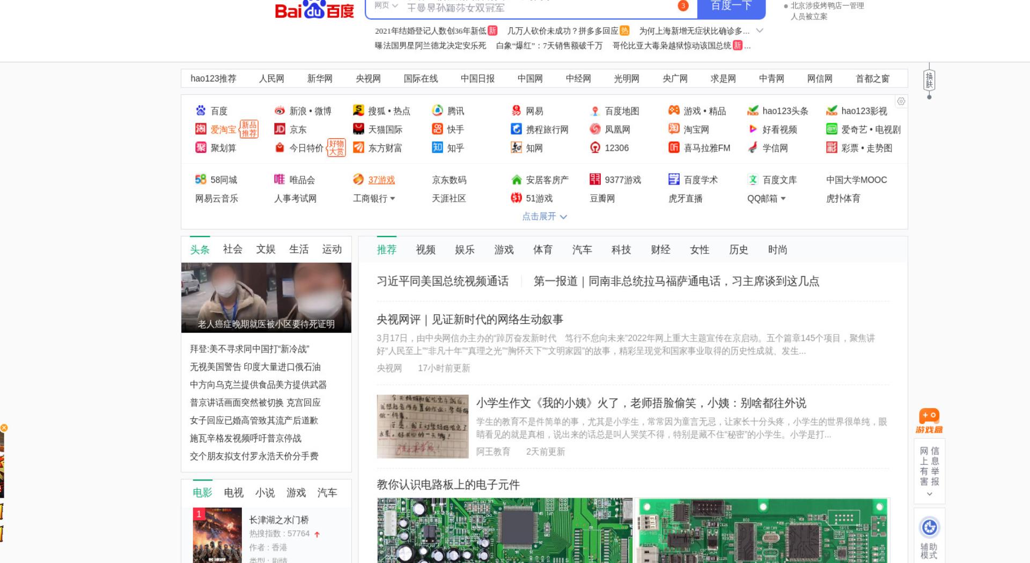1030x563 pixels.
Task: Open 教你认识电路板上的电子元件 article
Action: pyautogui.click(x=448, y=485)
